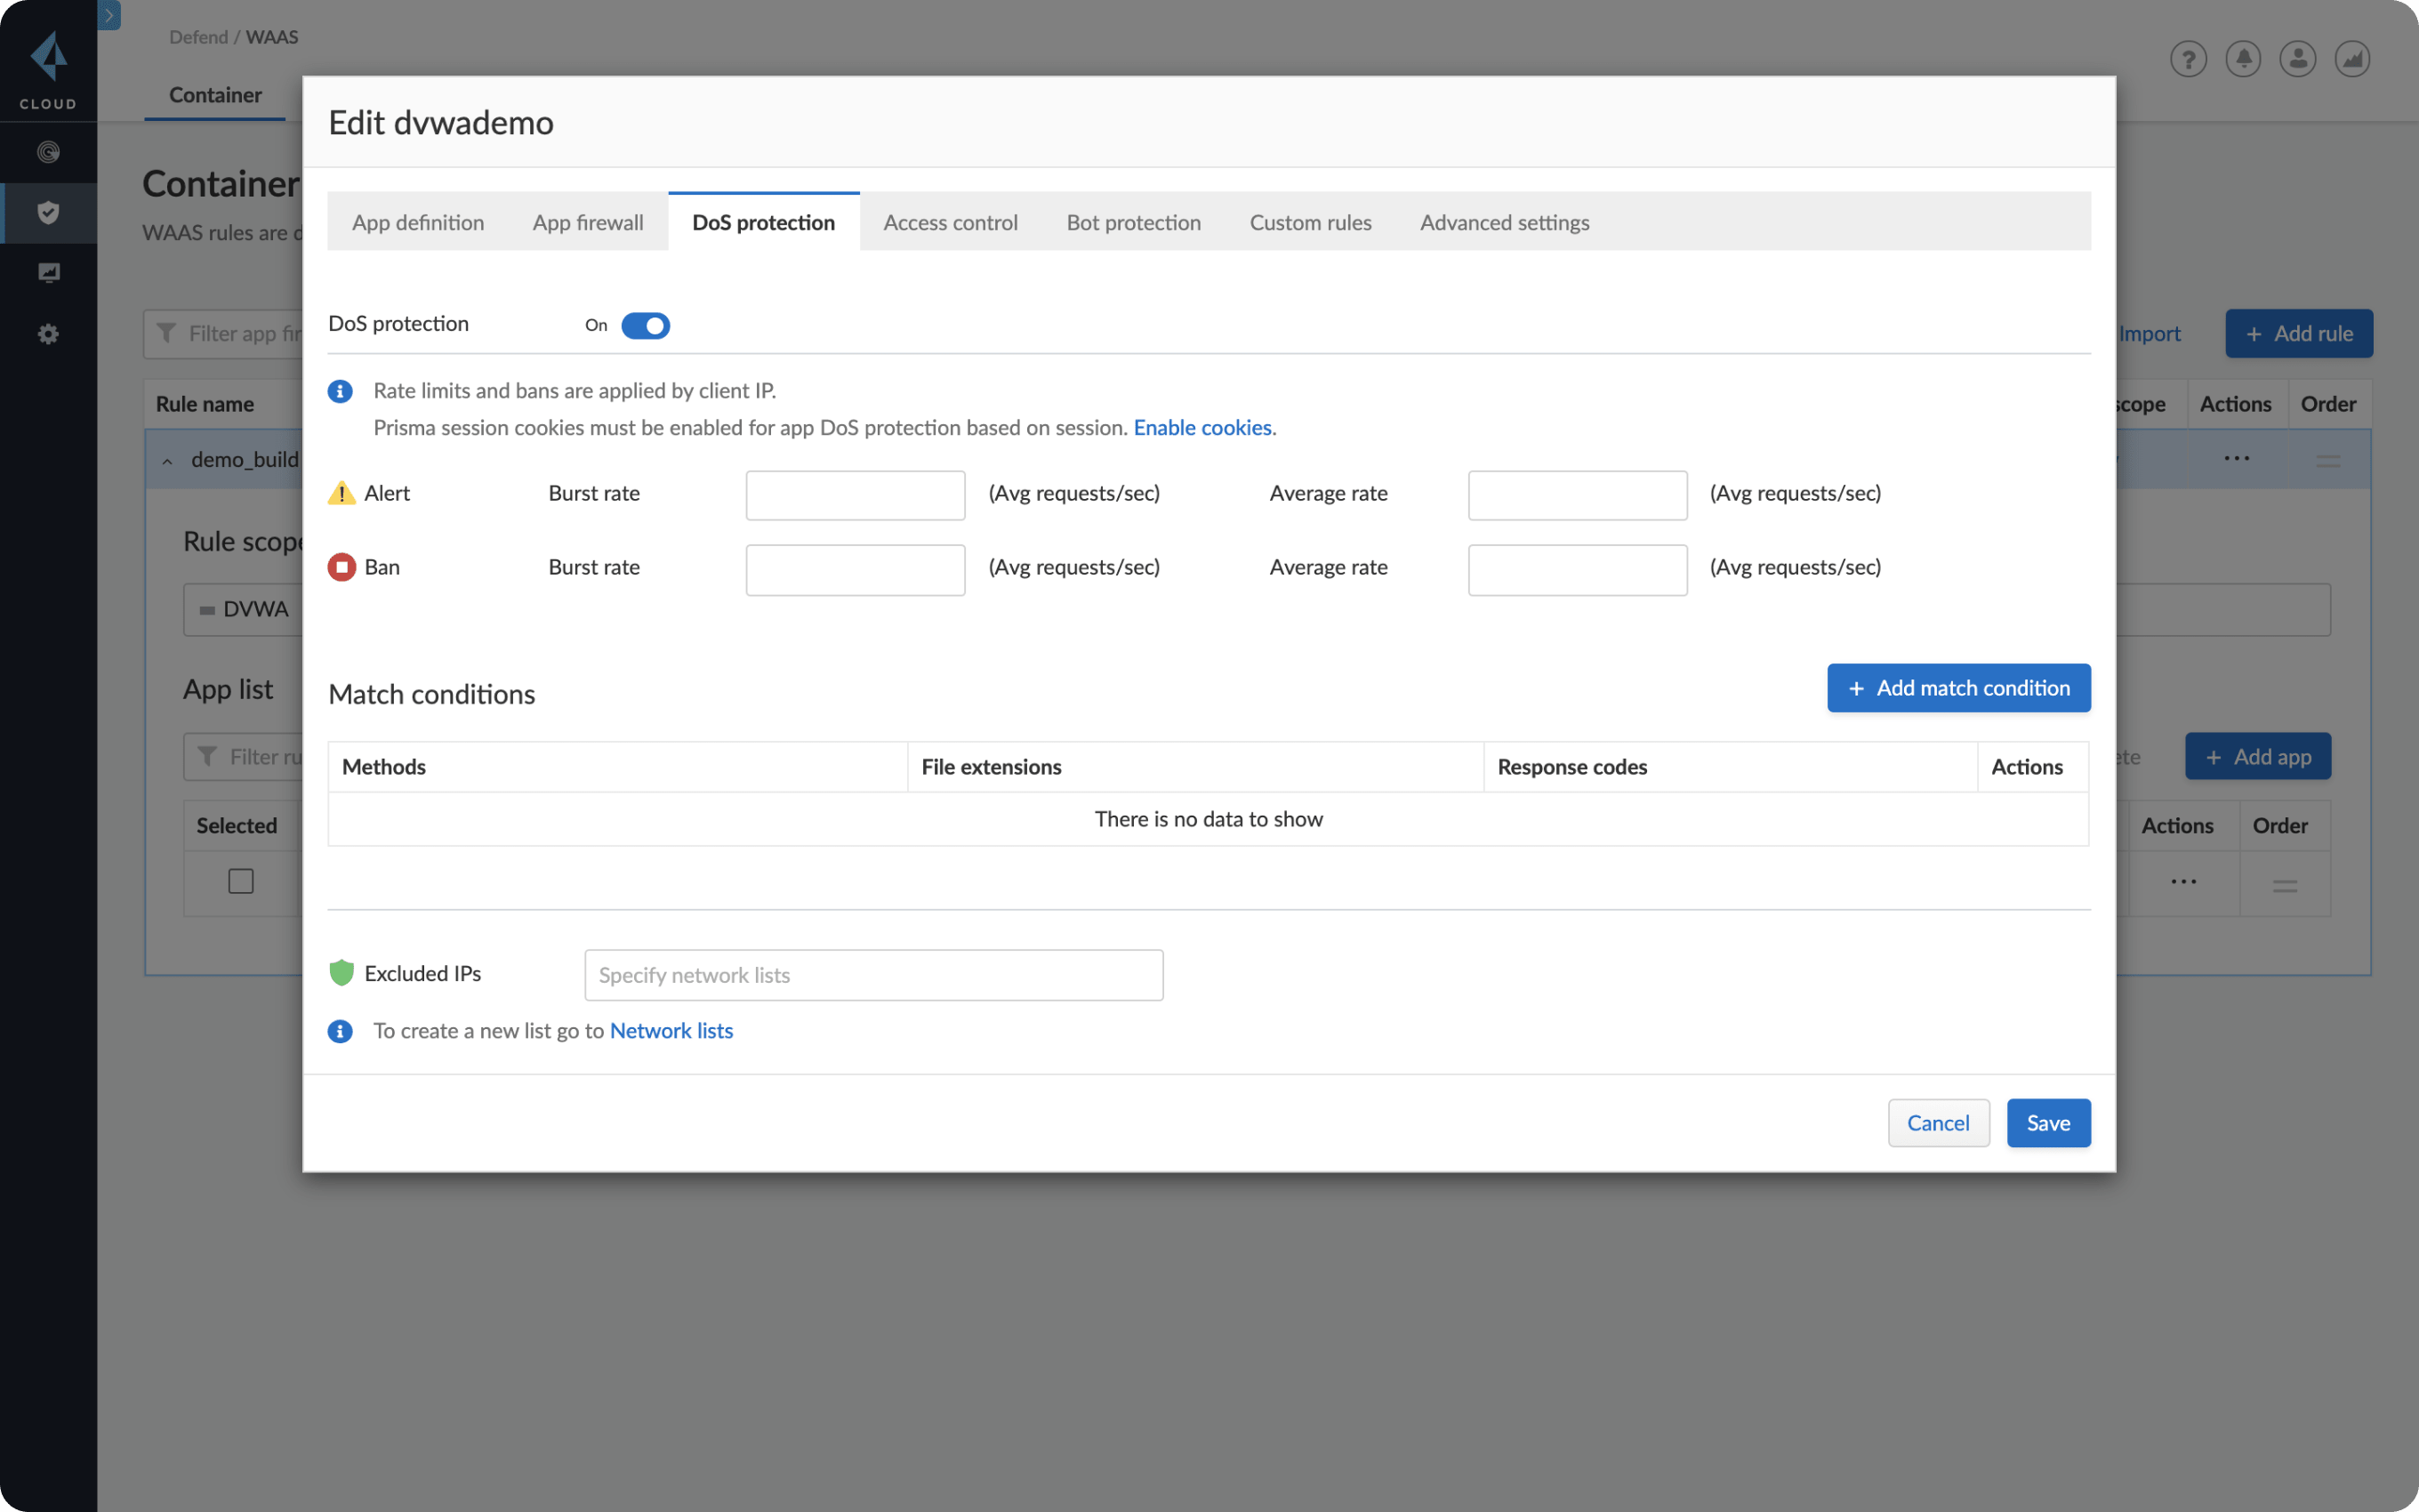Select the checkbox in app list row
2419x1512 pixels.
[240, 880]
